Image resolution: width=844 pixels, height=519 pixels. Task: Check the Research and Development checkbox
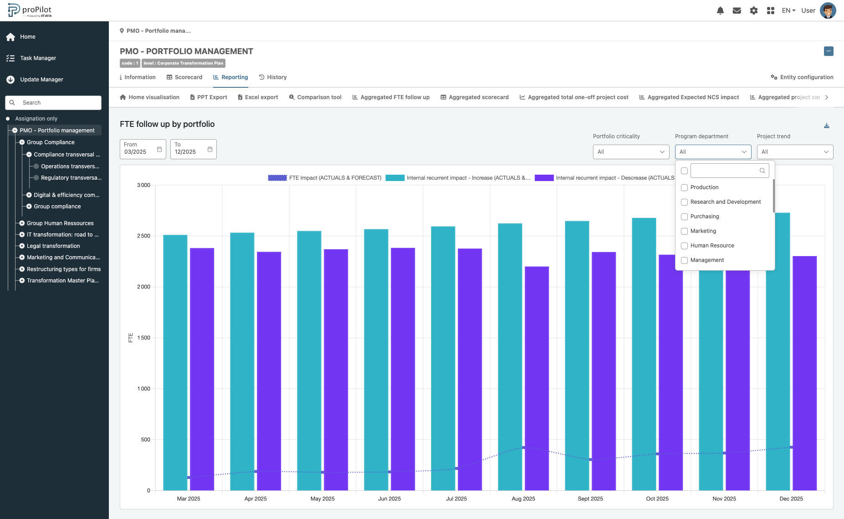pyautogui.click(x=684, y=202)
